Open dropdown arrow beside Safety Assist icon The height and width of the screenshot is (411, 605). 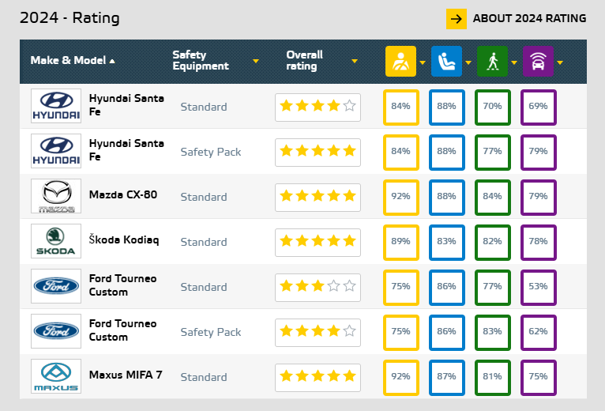[560, 62]
